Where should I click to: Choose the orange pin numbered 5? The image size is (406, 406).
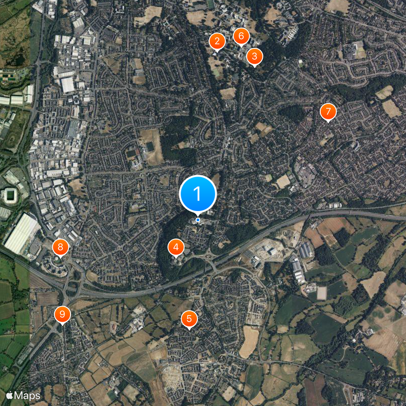tap(189, 319)
